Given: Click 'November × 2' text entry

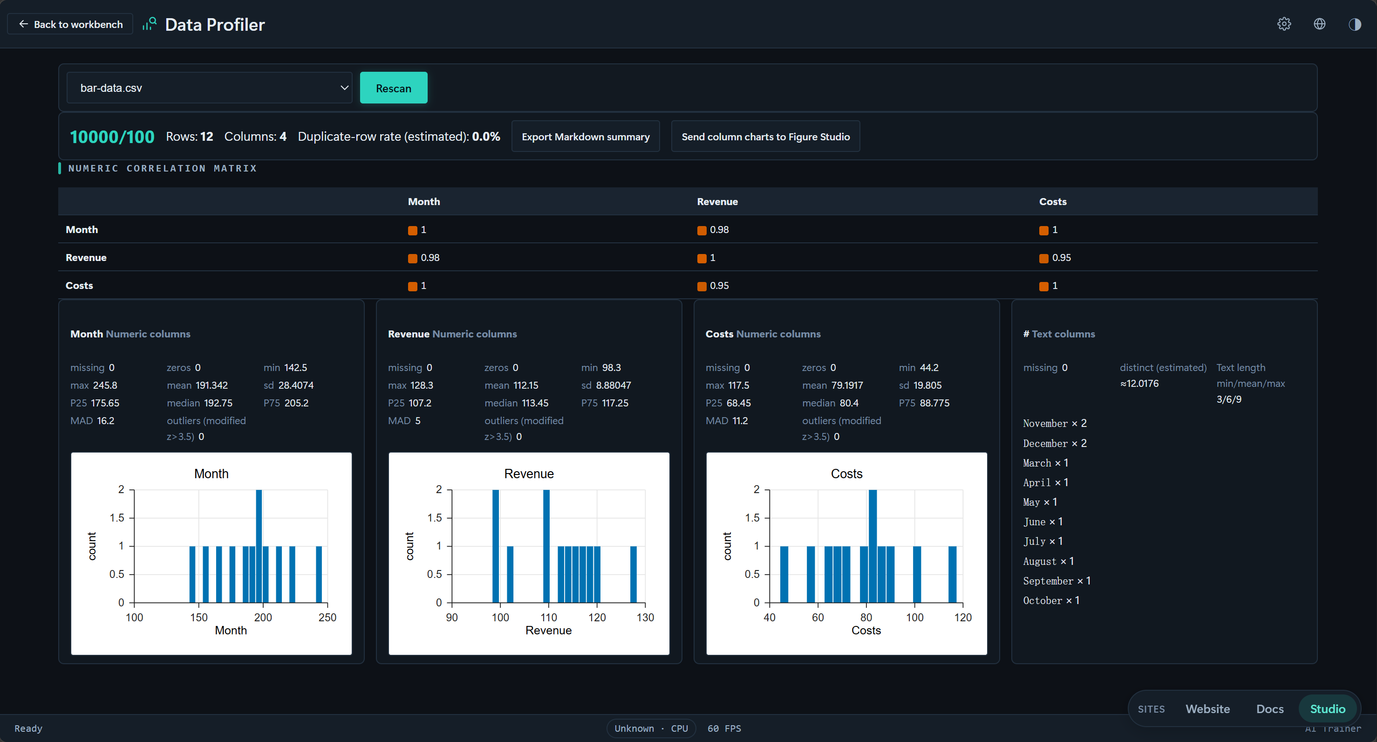Looking at the screenshot, I should click(x=1054, y=423).
